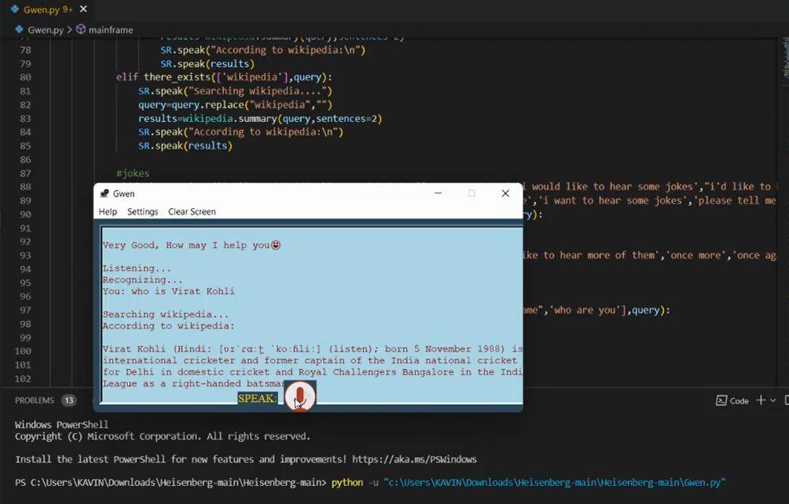Click the #jokes comment in editor
The height and width of the screenshot is (504, 789).
133,173
